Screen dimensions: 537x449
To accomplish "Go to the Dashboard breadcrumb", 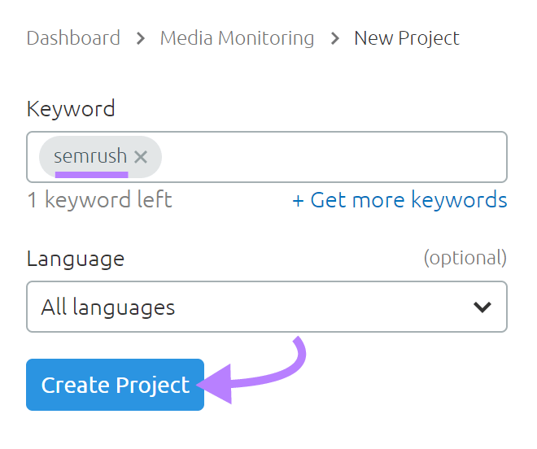I will pos(73,38).
